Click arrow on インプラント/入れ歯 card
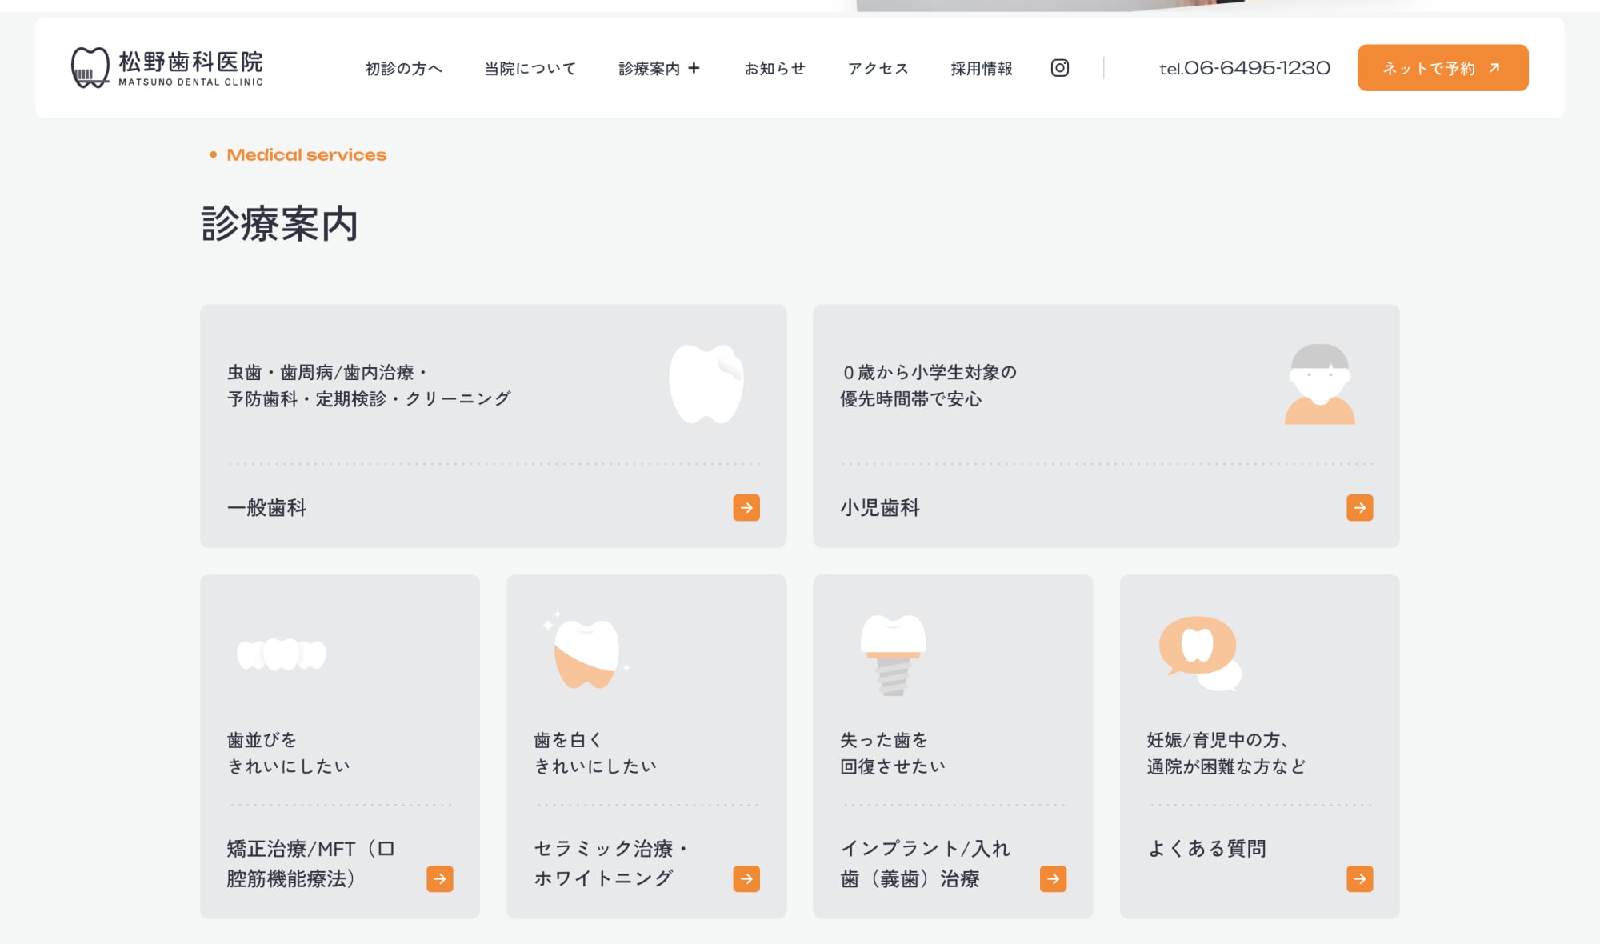 pyautogui.click(x=1053, y=878)
